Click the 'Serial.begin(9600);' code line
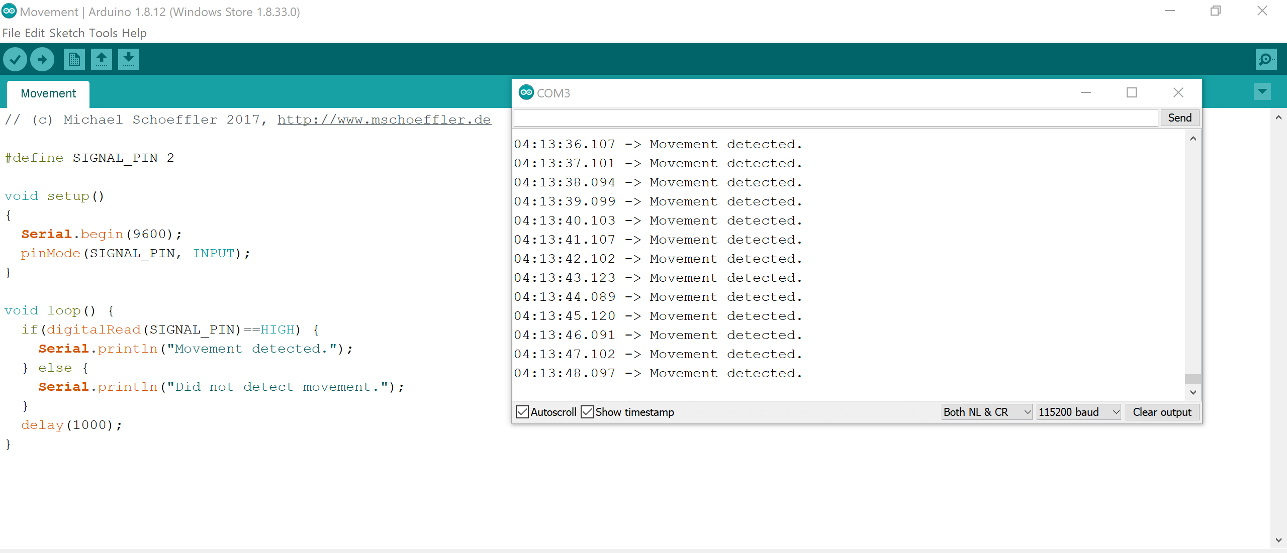Image resolution: width=1287 pixels, height=553 pixels. click(102, 234)
